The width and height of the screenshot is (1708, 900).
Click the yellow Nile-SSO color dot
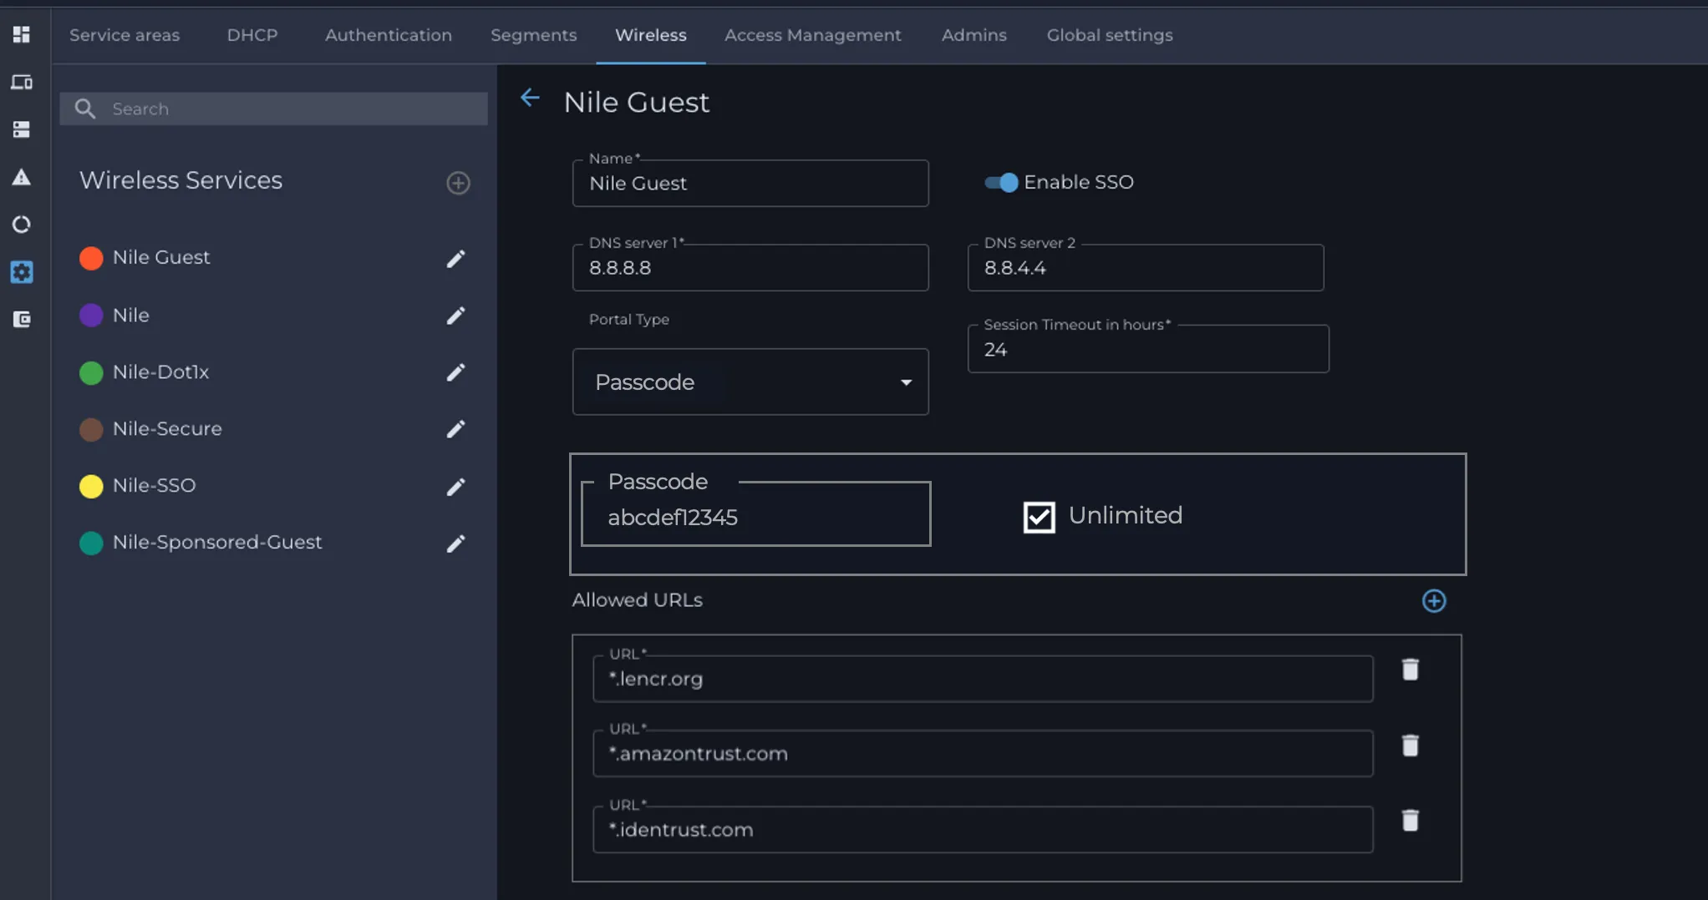[x=91, y=486]
